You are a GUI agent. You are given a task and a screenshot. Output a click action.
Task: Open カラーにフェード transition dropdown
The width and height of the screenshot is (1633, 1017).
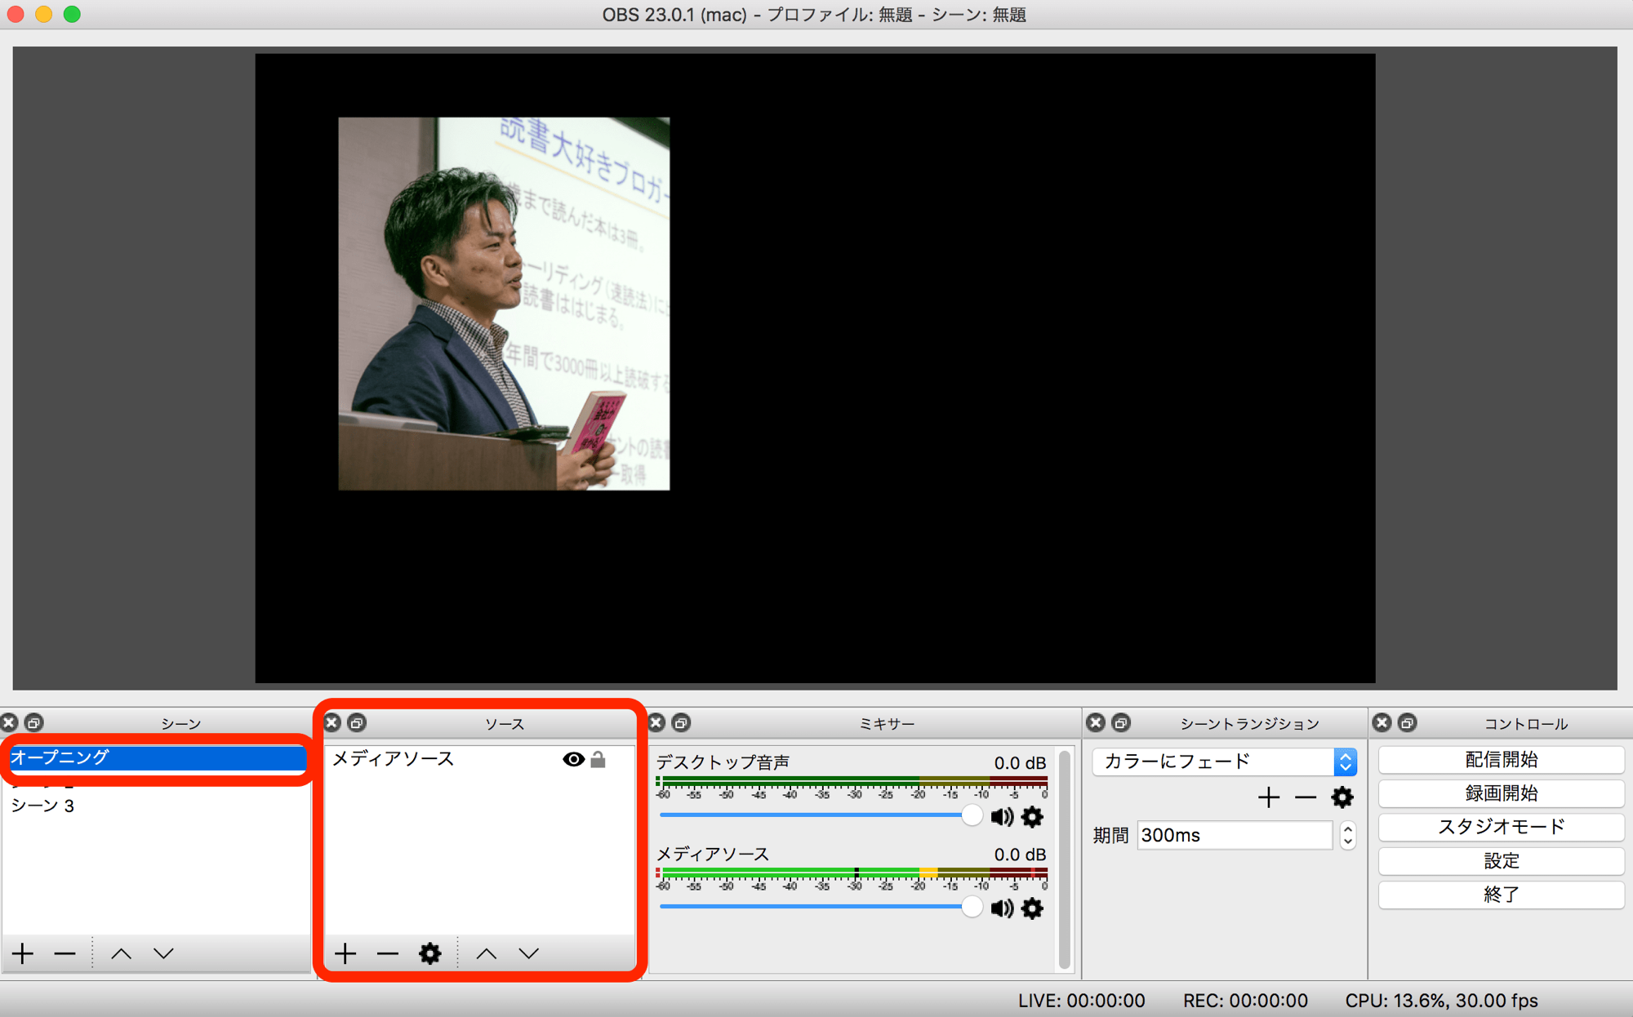tap(1224, 762)
